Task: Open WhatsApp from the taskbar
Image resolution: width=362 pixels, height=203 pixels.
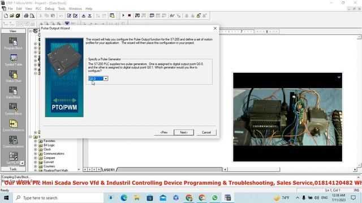Action: (x=215, y=198)
